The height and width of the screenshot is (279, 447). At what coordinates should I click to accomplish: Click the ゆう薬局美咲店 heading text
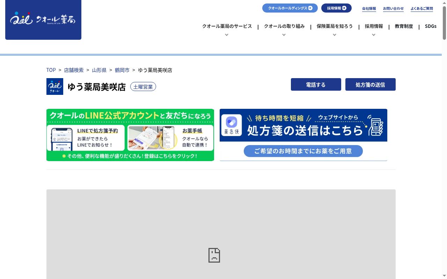pos(96,87)
